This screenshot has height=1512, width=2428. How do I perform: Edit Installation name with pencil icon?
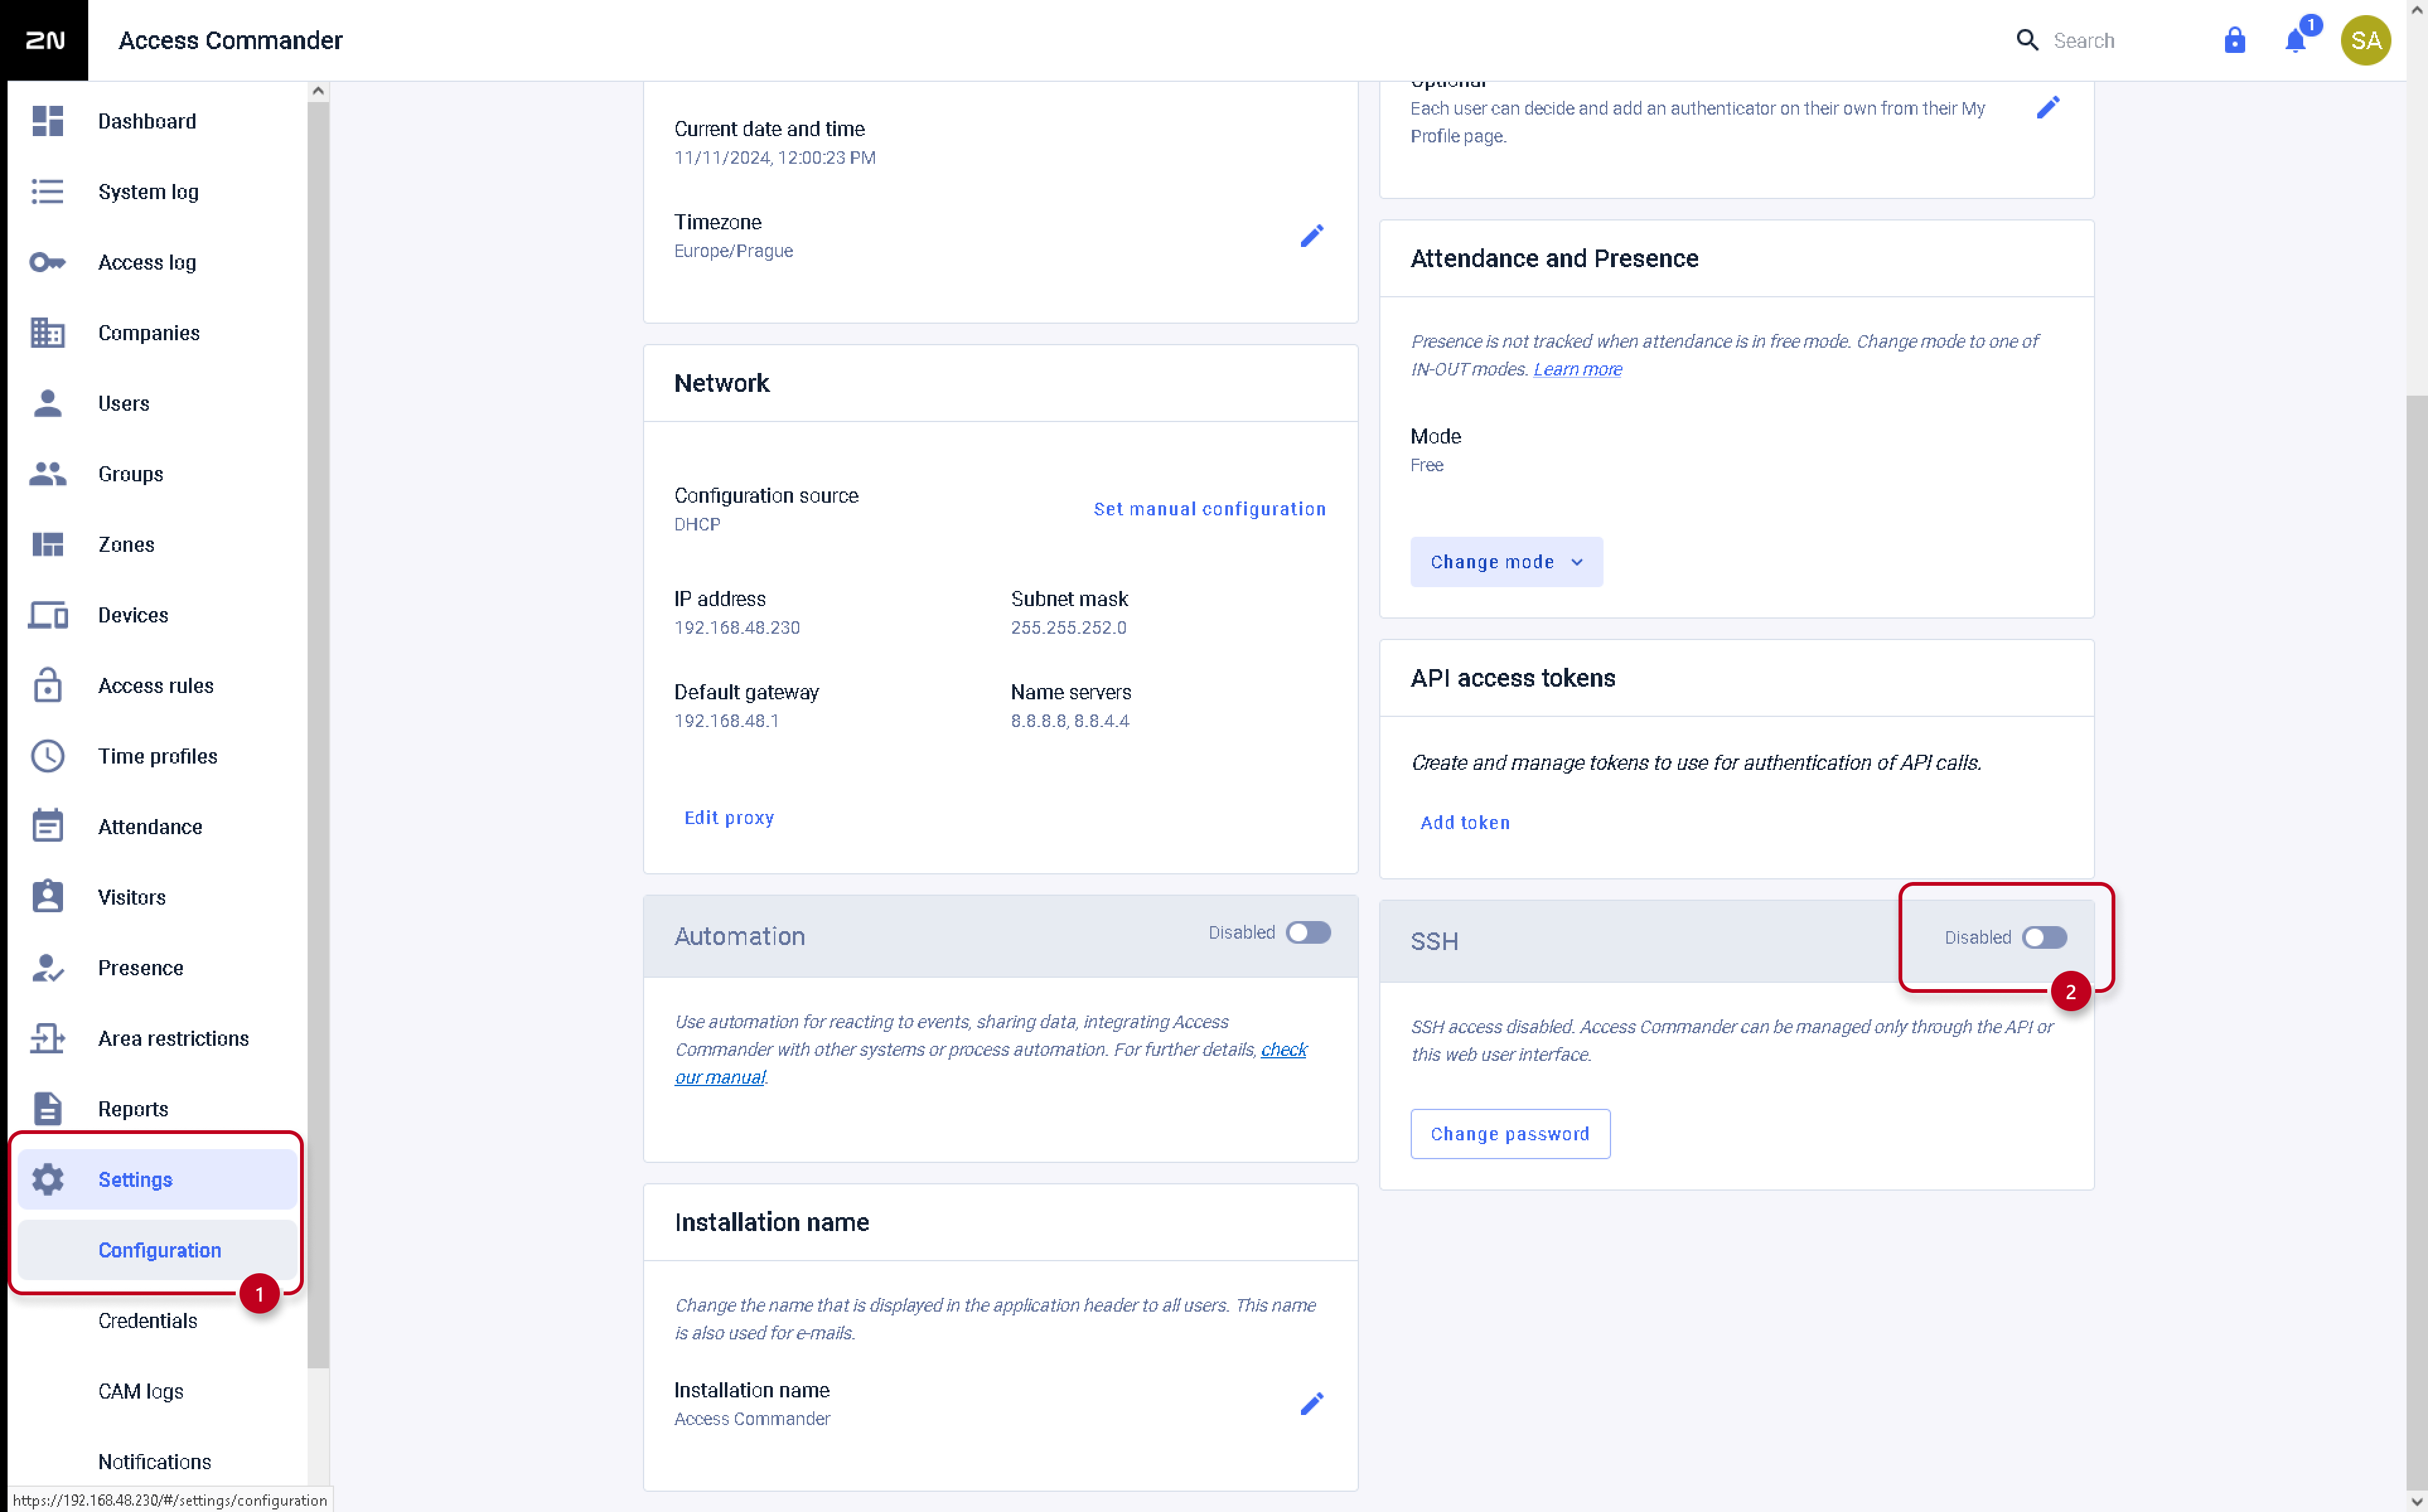[1312, 1404]
